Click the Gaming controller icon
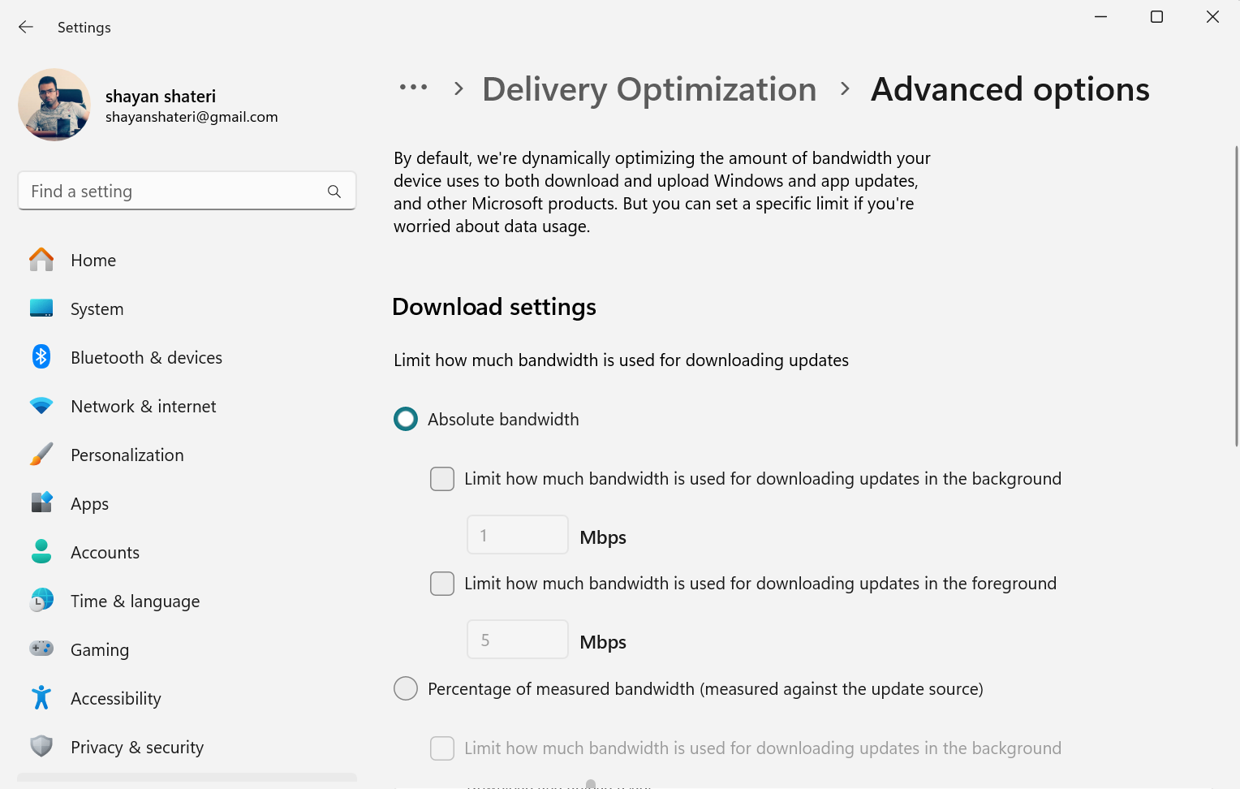This screenshot has width=1240, height=789. (41, 649)
